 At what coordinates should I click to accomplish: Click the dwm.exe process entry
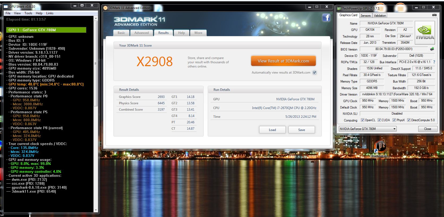[27, 179]
